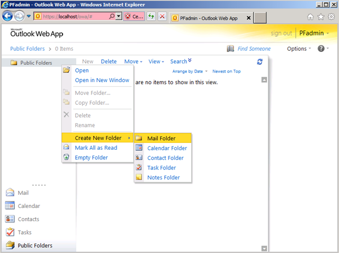Click the address book icon
The image size is (339, 253).
click(x=230, y=49)
